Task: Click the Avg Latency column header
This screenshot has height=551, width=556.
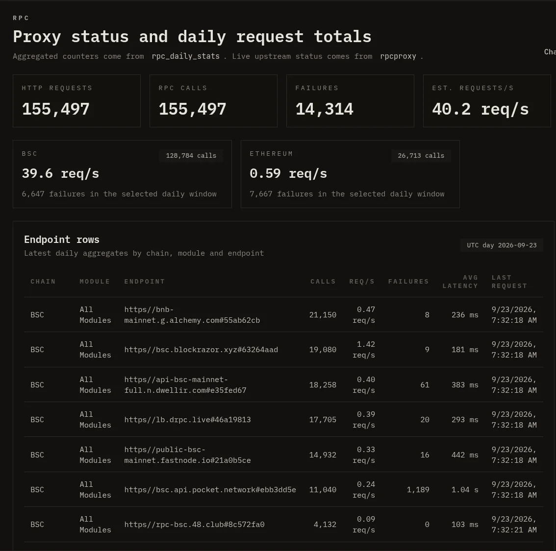Action: tap(460, 282)
